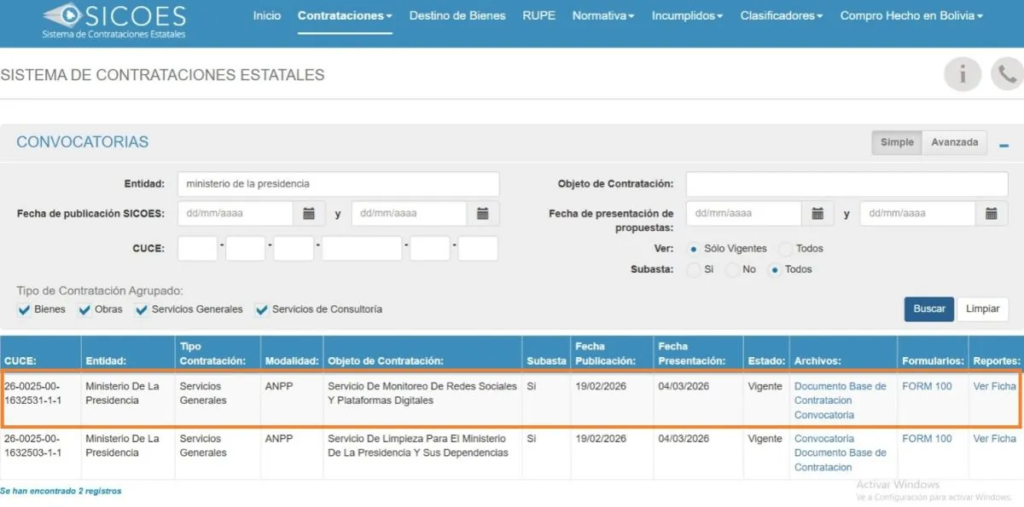This screenshot has width=1024, height=507.
Task: Click the phone contact icon
Action: [x=1007, y=75]
